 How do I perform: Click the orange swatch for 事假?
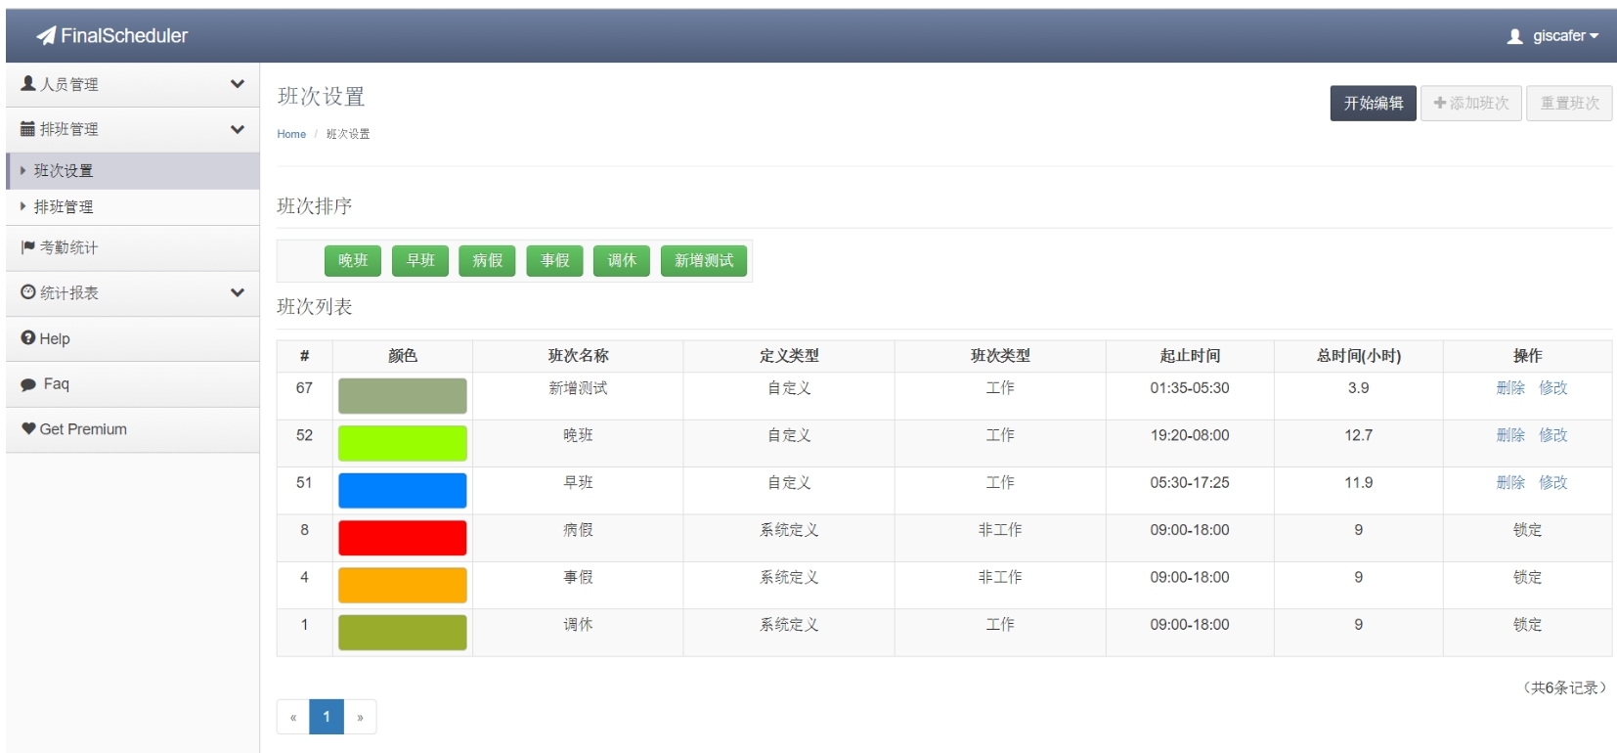(403, 585)
